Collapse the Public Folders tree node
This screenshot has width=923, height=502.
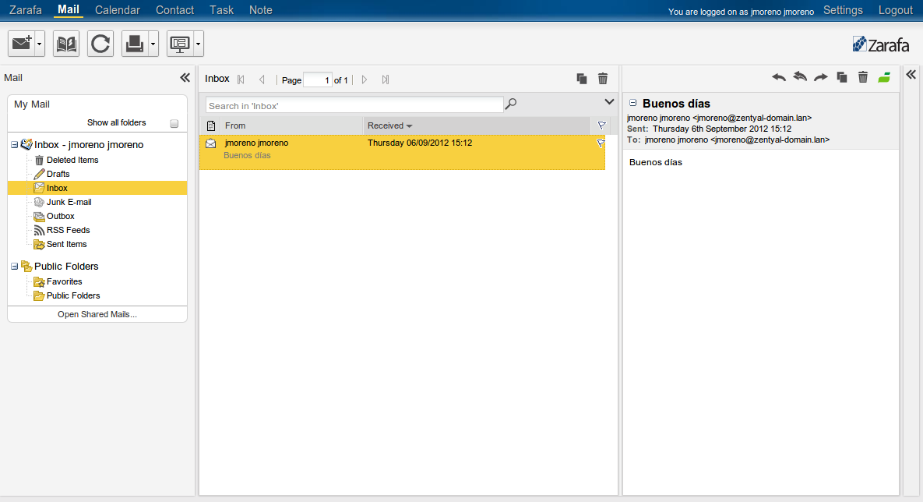pos(15,267)
